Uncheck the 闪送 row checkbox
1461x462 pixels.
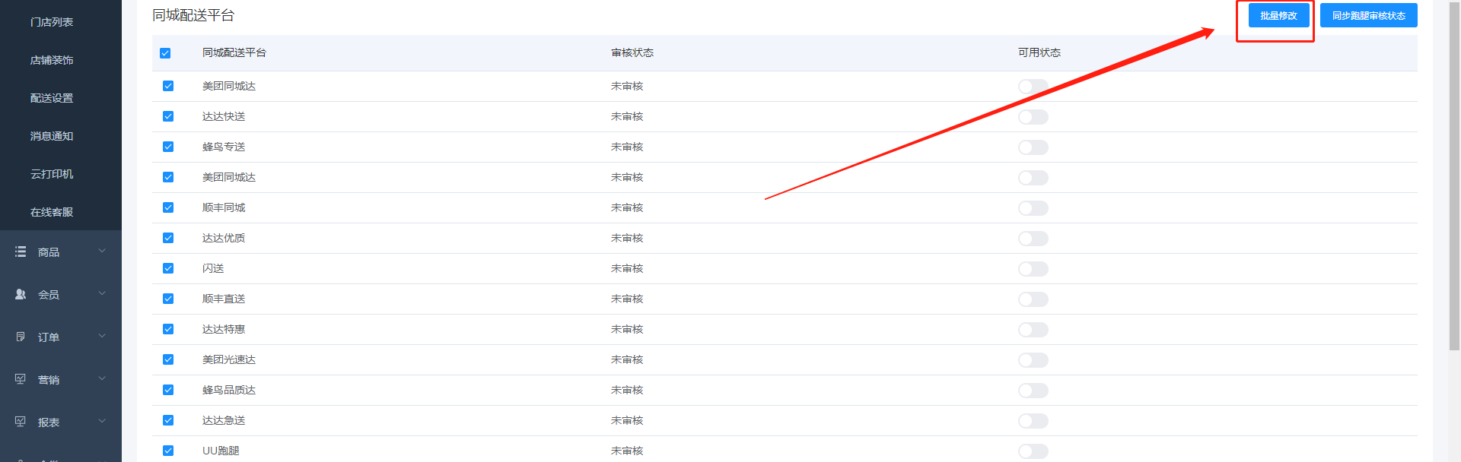(x=168, y=268)
